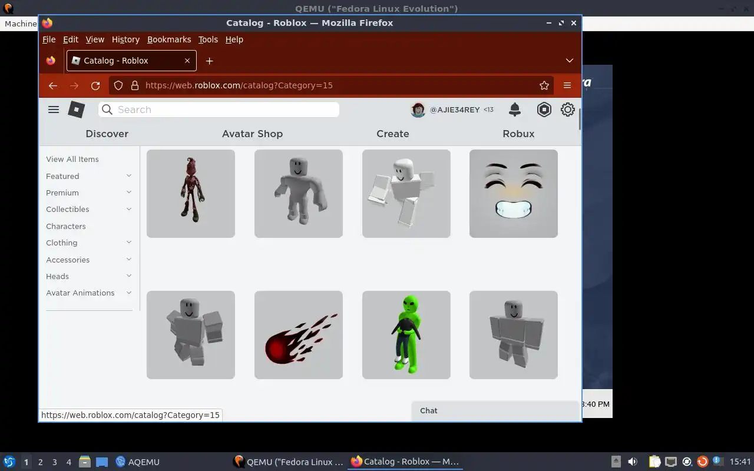Switch to workspace 2 in the taskbar
754x471 pixels.
[40, 462]
